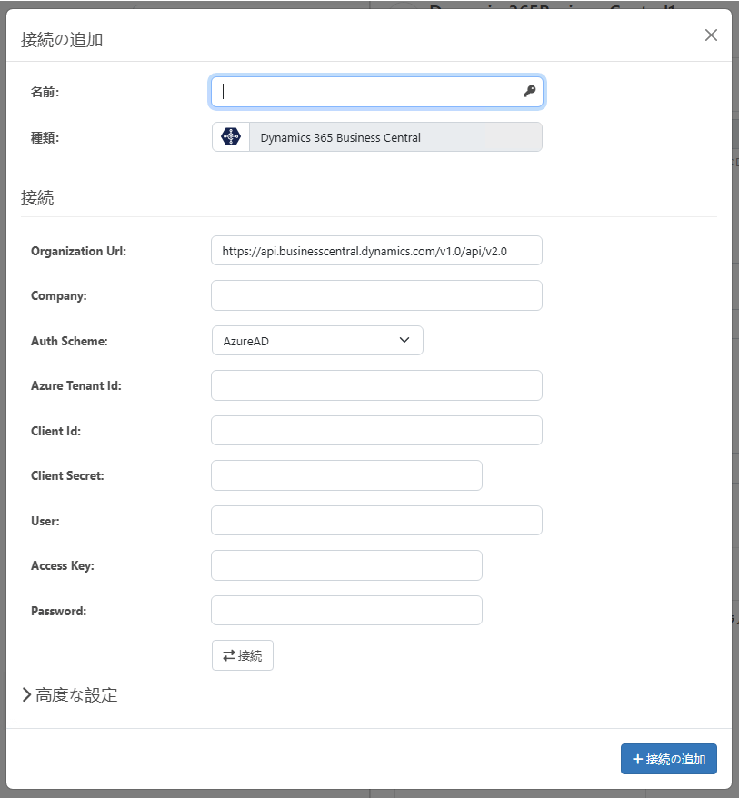Viewport: 739px width, 798px height.
Task: Click the Azure Tenant Id field
Action: click(x=376, y=385)
